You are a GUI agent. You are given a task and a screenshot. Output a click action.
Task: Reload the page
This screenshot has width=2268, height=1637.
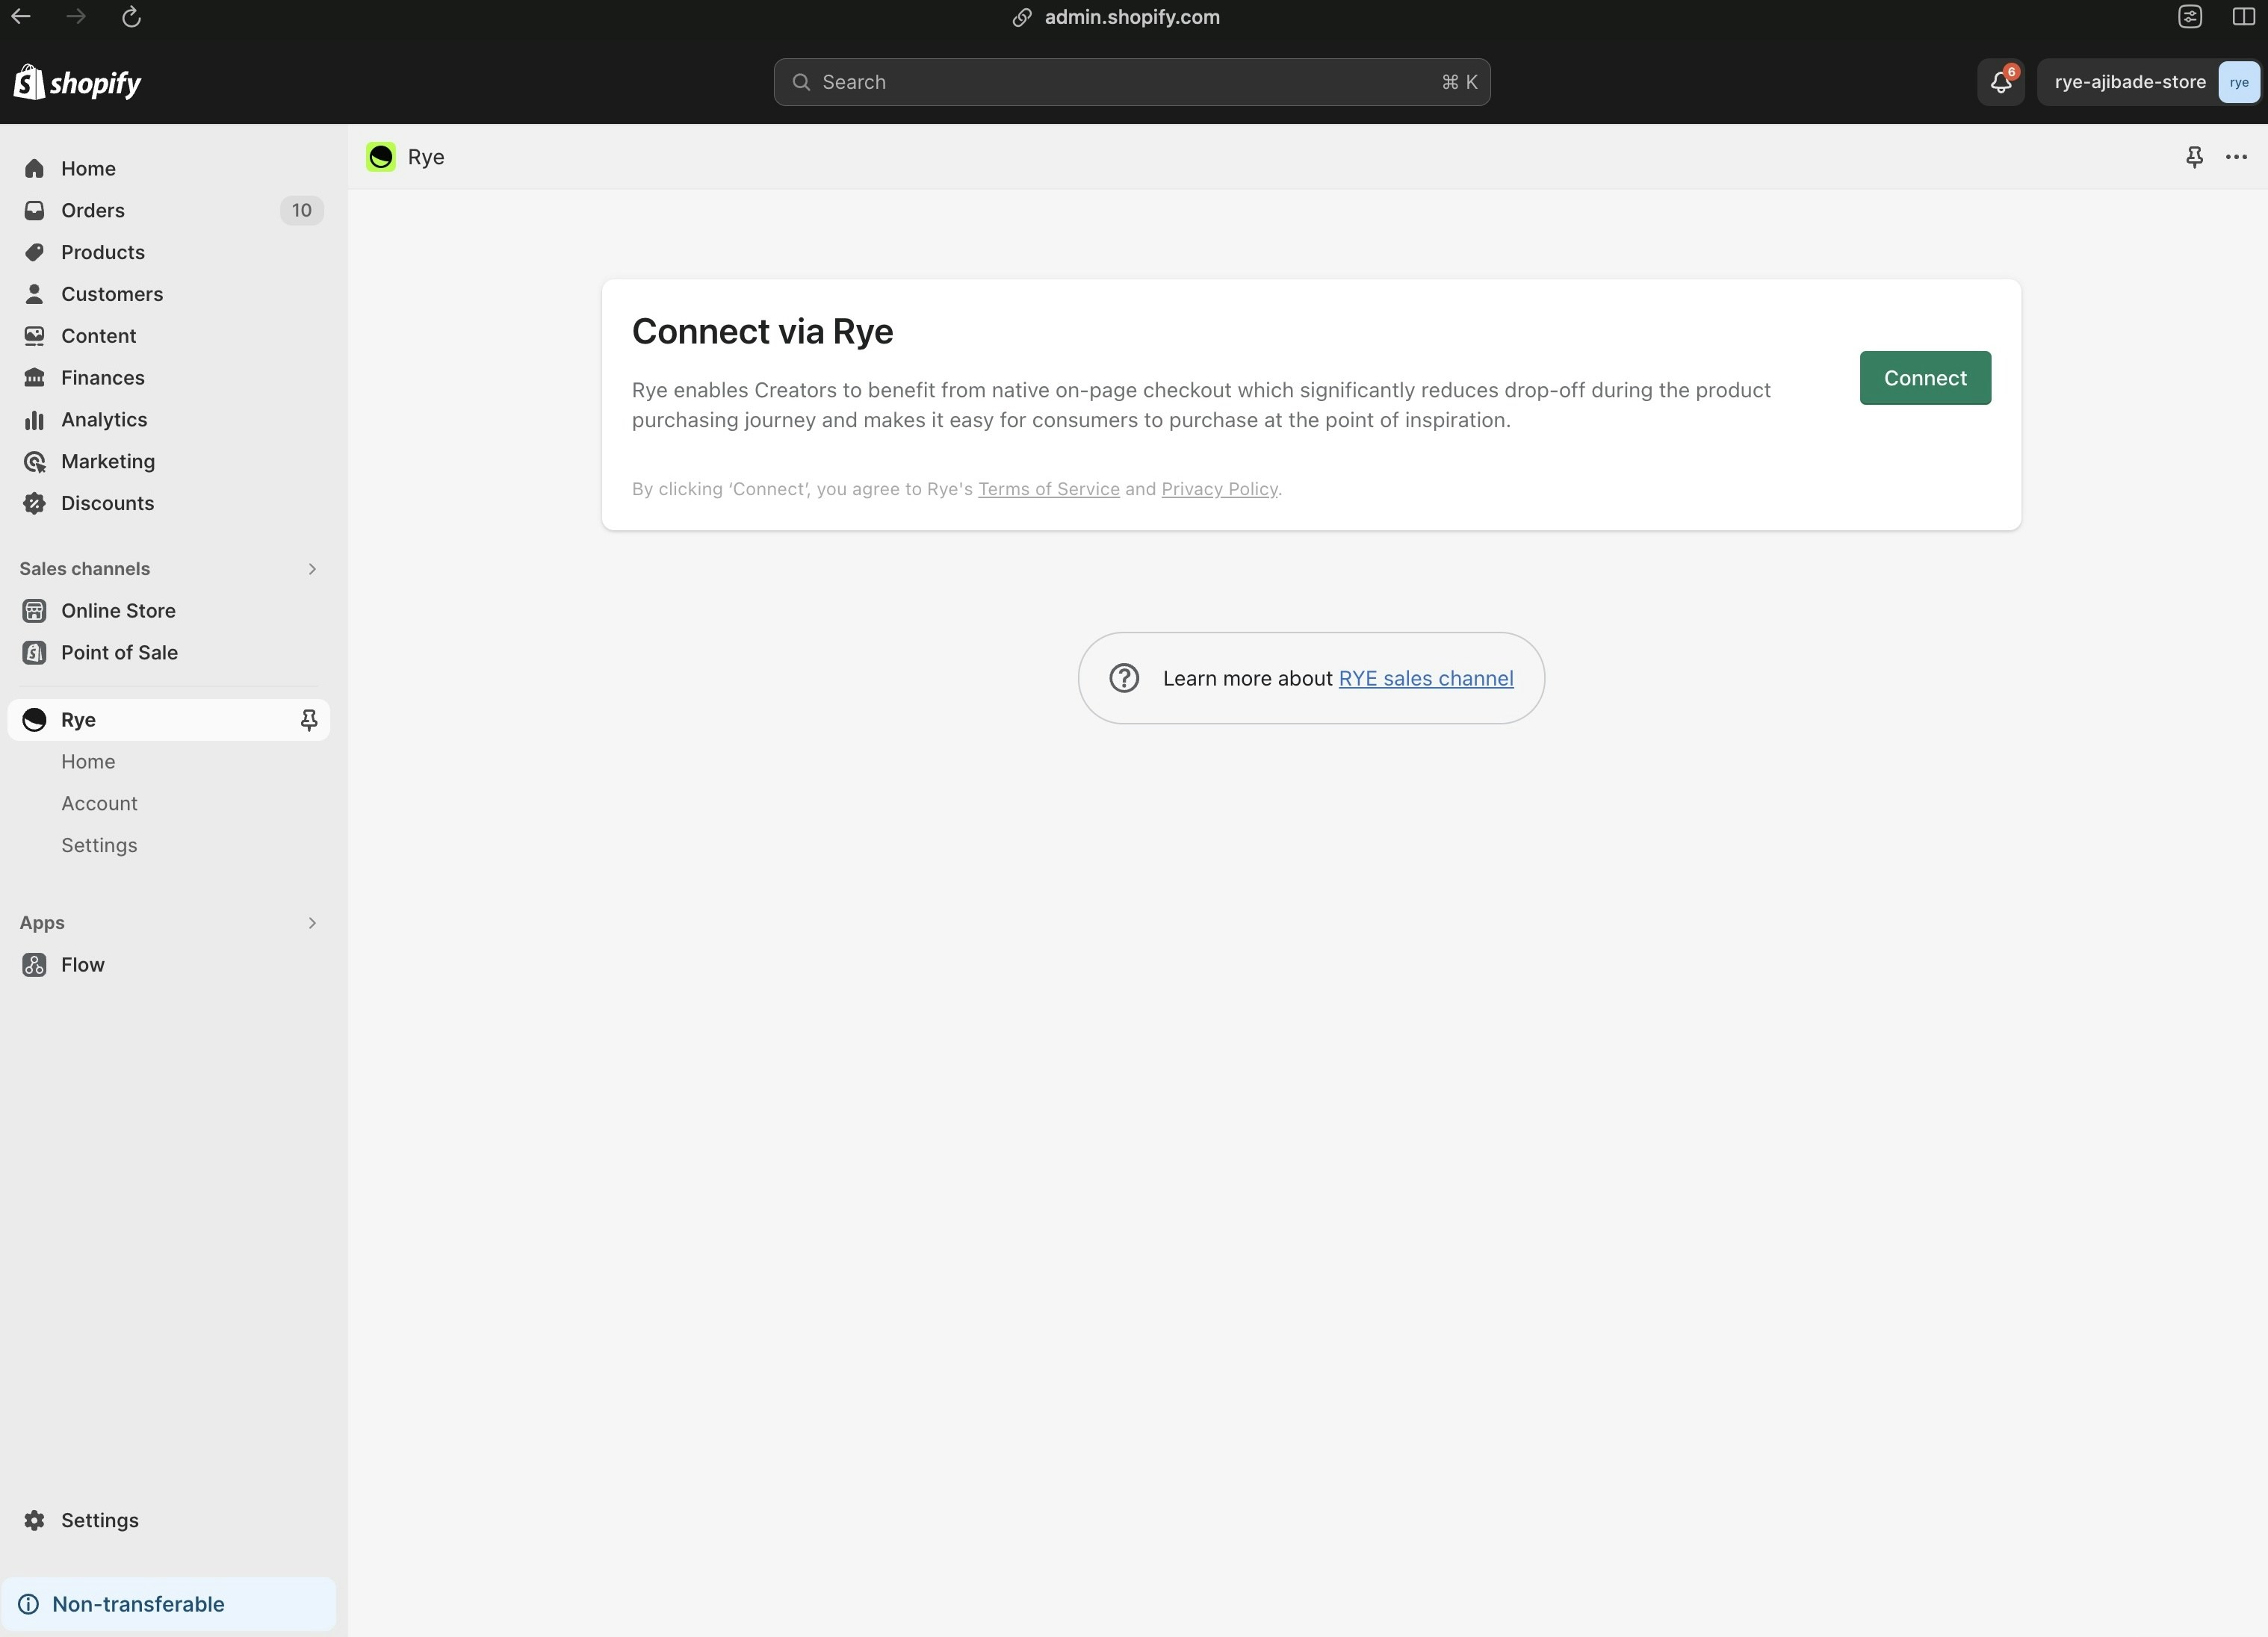click(131, 17)
